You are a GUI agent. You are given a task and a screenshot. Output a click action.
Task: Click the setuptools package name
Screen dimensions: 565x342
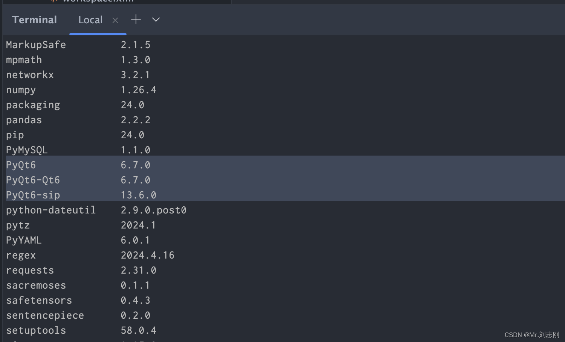click(x=36, y=331)
